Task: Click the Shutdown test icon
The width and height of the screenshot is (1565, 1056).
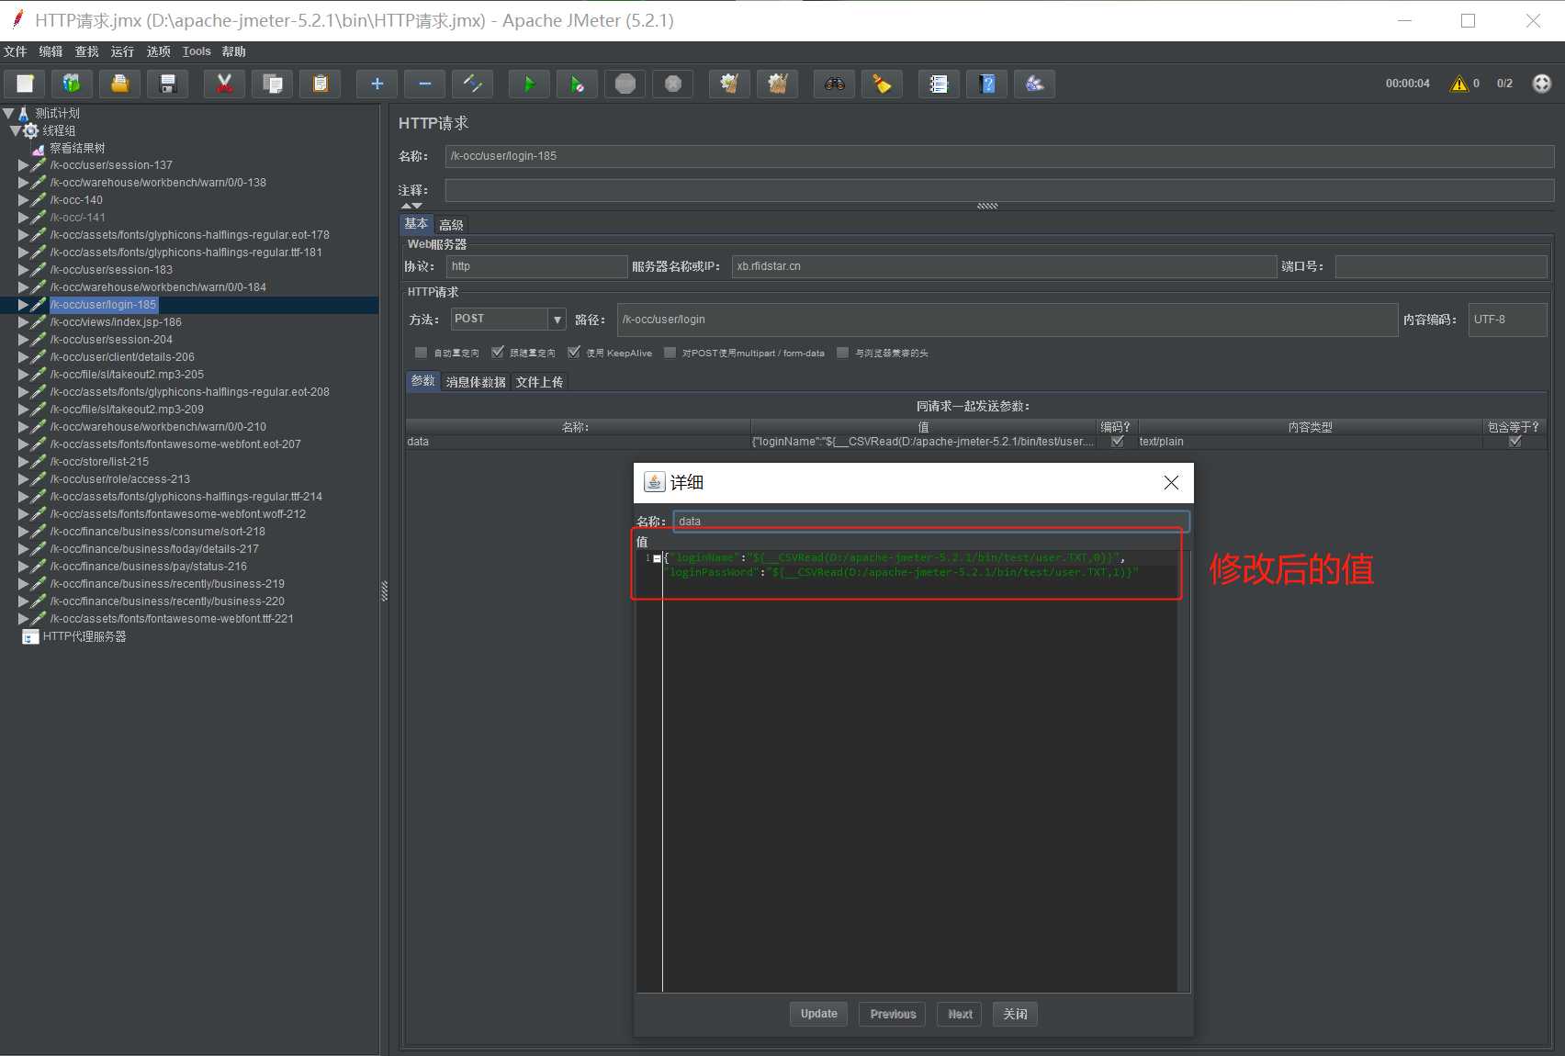Action: tap(673, 84)
